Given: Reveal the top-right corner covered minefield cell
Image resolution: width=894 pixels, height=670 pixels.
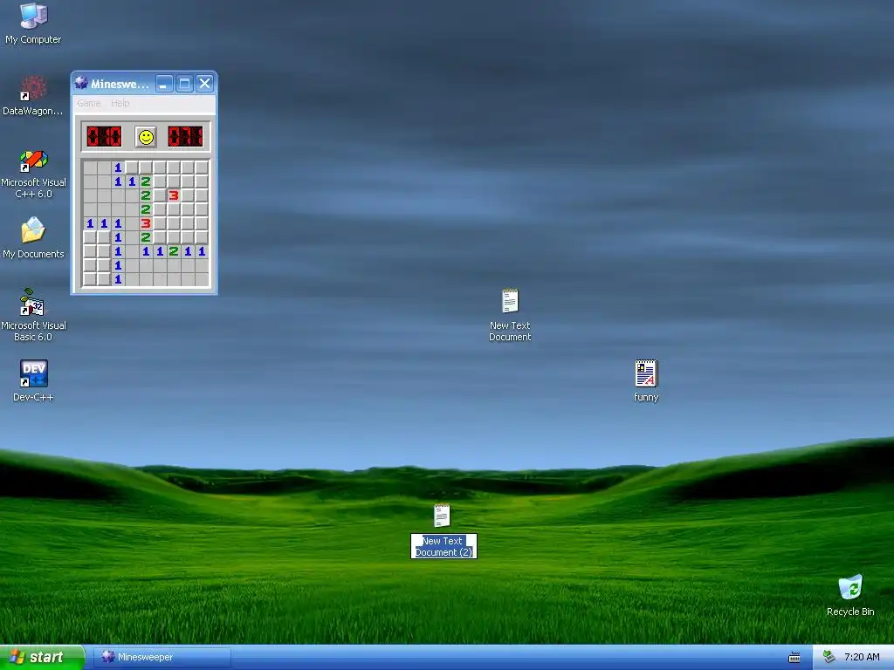Looking at the screenshot, I should (x=202, y=167).
